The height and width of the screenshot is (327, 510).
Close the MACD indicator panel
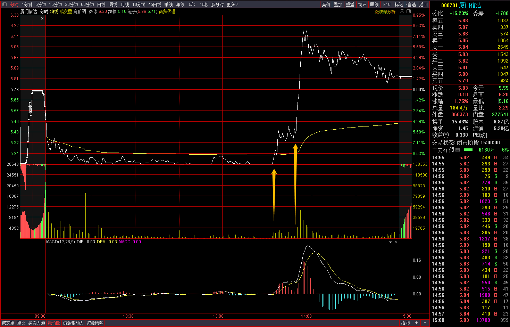(396, 242)
